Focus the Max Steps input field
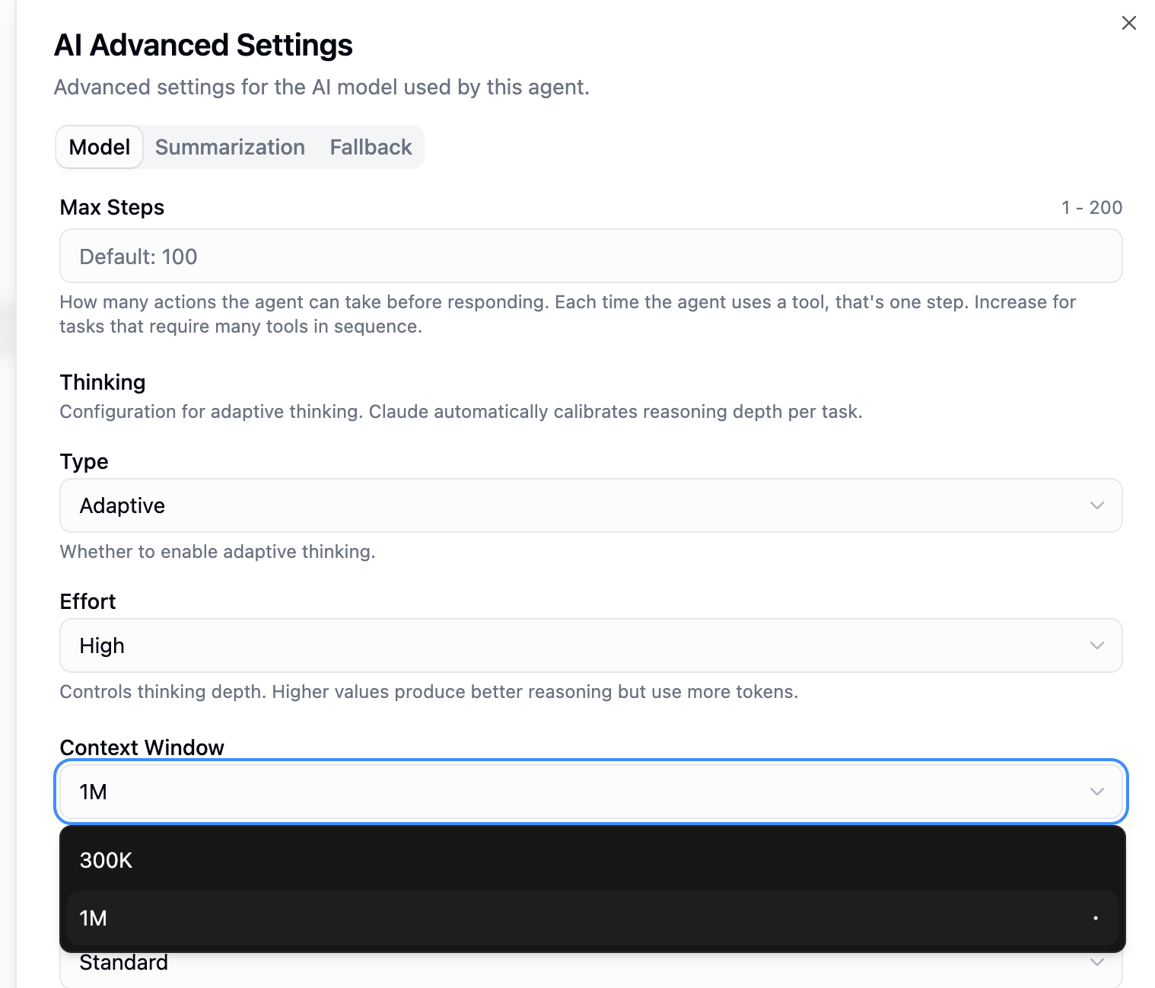This screenshot has height=988, width=1155. [x=591, y=257]
